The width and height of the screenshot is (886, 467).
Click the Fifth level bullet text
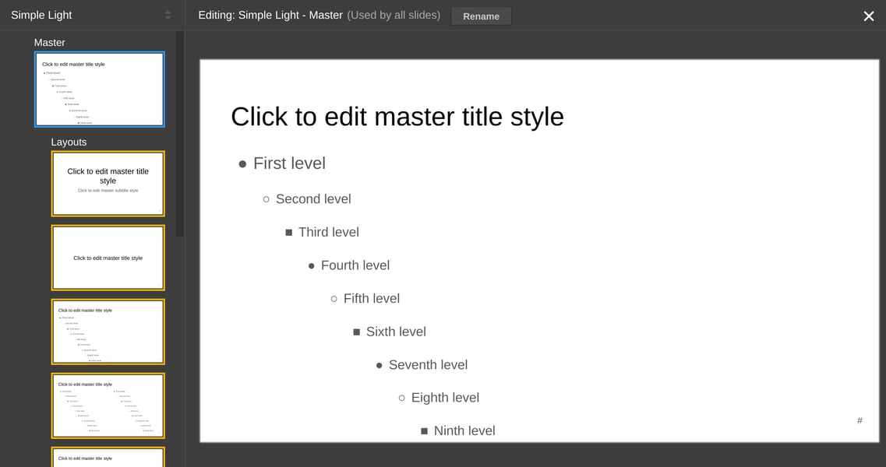point(372,298)
